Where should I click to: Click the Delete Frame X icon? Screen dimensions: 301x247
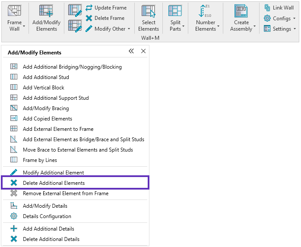click(x=89, y=18)
